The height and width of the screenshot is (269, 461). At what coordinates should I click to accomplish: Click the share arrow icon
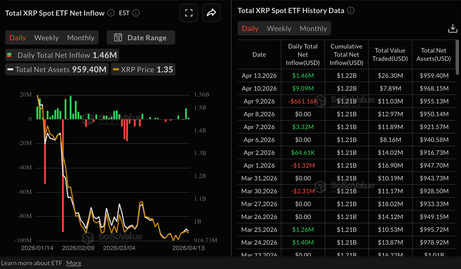(211, 13)
